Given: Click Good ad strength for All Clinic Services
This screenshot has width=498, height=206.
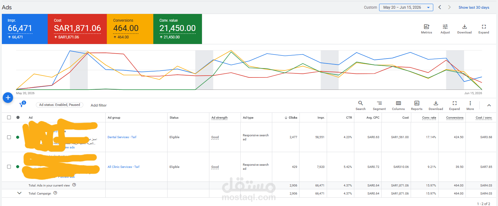Looking at the screenshot, I should click(x=215, y=167).
